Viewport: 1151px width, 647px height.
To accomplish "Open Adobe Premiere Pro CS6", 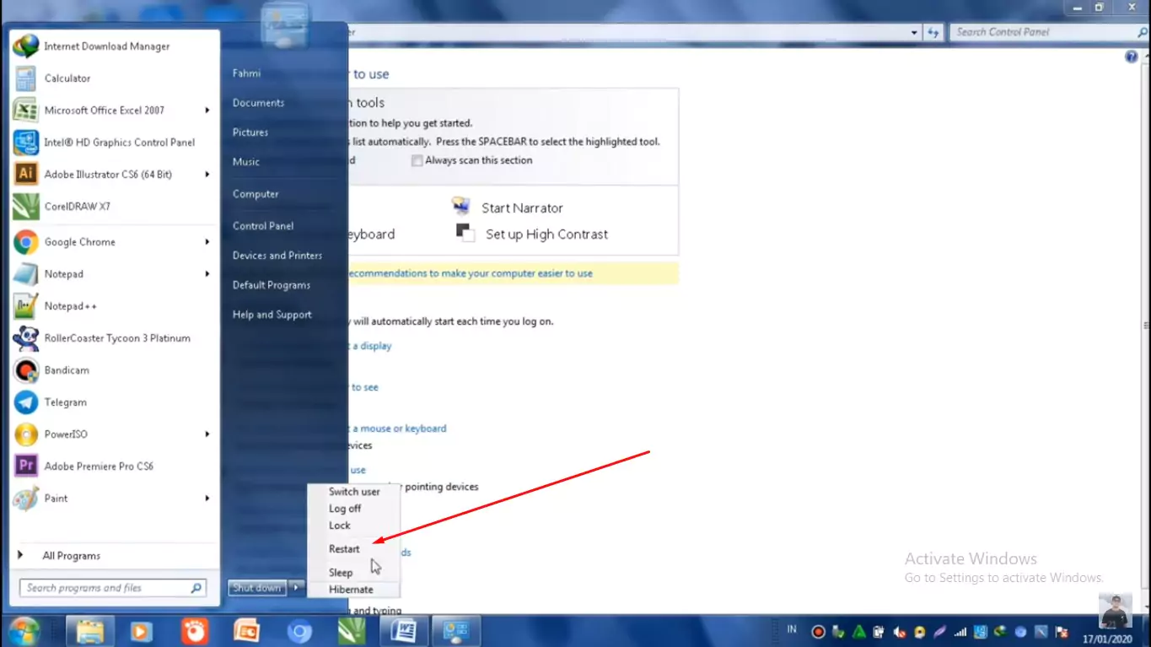I will [114, 466].
